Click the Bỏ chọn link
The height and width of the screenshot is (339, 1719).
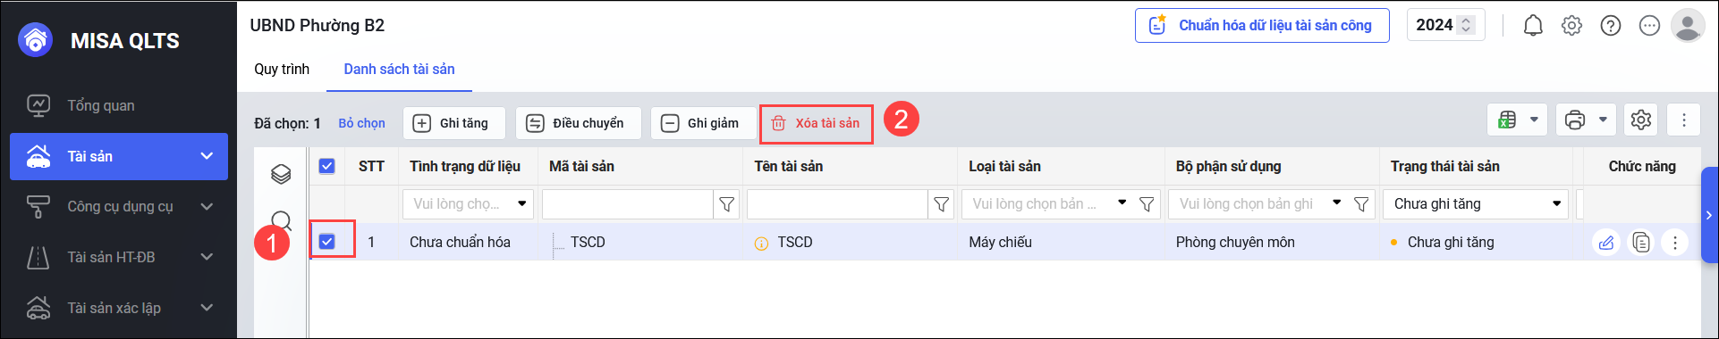pos(361,123)
